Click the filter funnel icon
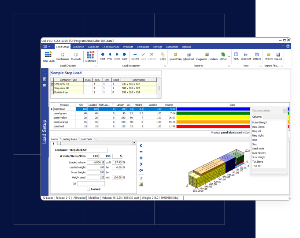Image resolution: width=300 pixels, height=238 pixels. 141,178
